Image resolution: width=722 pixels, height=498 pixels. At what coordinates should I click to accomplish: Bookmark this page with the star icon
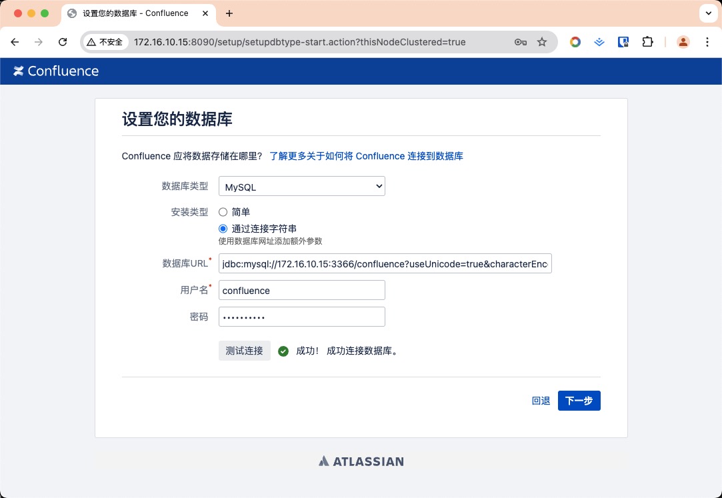tap(542, 42)
